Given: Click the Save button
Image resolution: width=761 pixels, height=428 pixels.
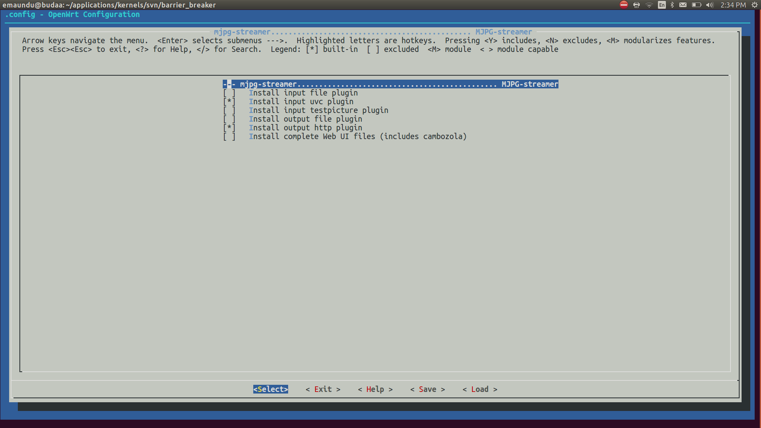Looking at the screenshot, I should pos(427,389).
